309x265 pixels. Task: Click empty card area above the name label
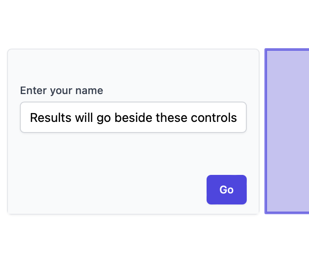point(133,67)
